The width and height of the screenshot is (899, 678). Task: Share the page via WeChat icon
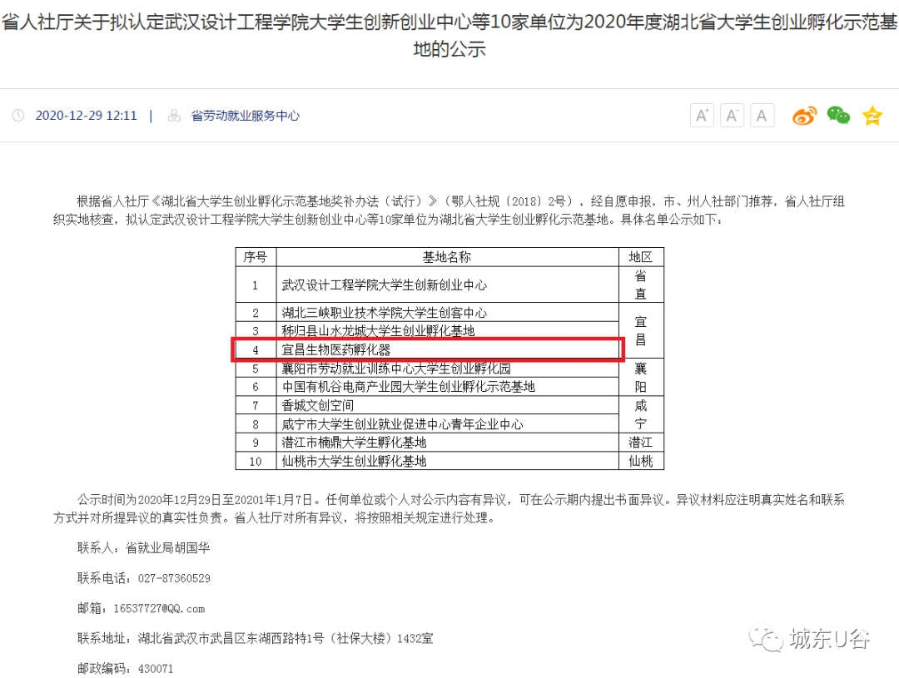pos(838,115)
